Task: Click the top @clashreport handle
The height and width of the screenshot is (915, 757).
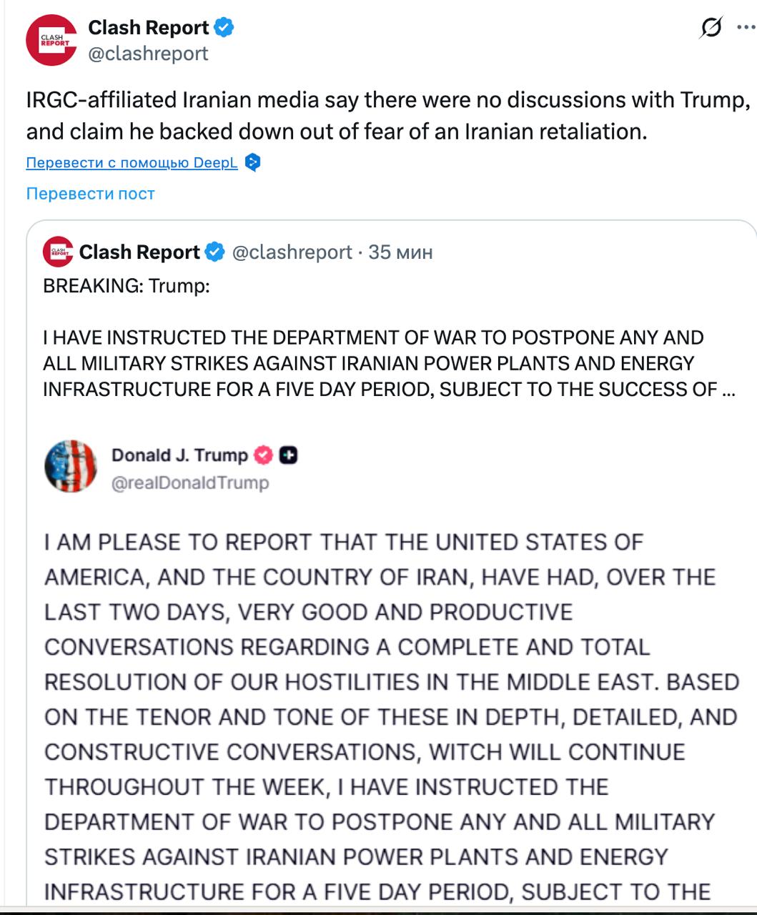Action: [148, 54]
